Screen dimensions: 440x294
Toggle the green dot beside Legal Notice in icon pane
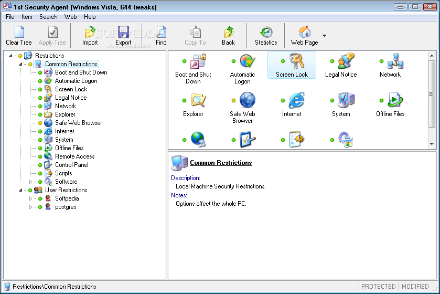point(332,61)
